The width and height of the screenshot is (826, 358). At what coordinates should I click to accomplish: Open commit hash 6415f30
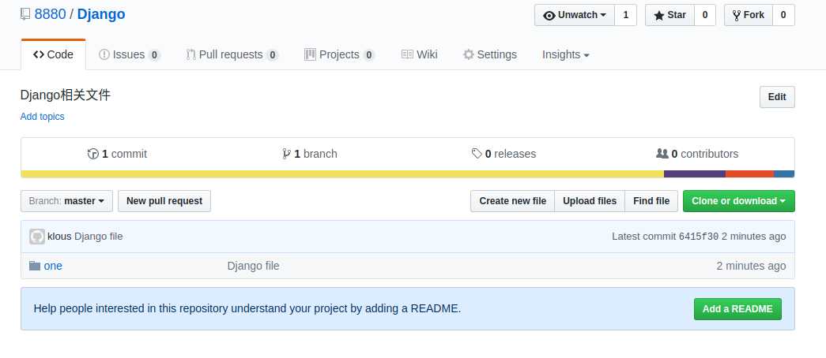[699, 237]
